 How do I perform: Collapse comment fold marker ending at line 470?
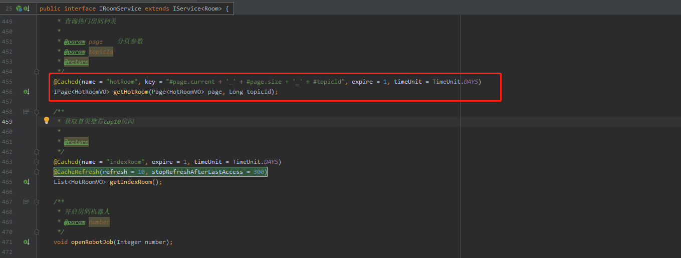coord(37,232)
